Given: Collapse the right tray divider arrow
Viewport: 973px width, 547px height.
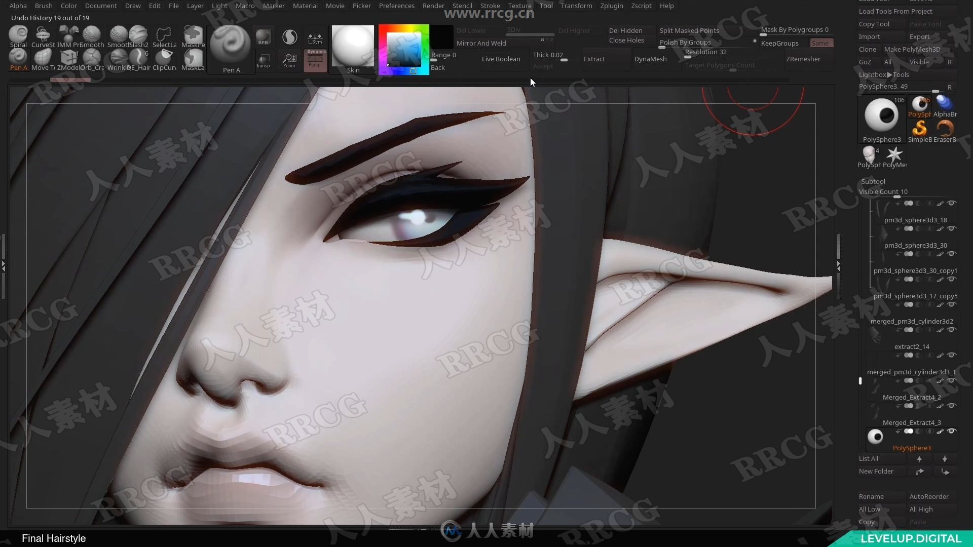Looking at the screenshot, I should [839, 265].
